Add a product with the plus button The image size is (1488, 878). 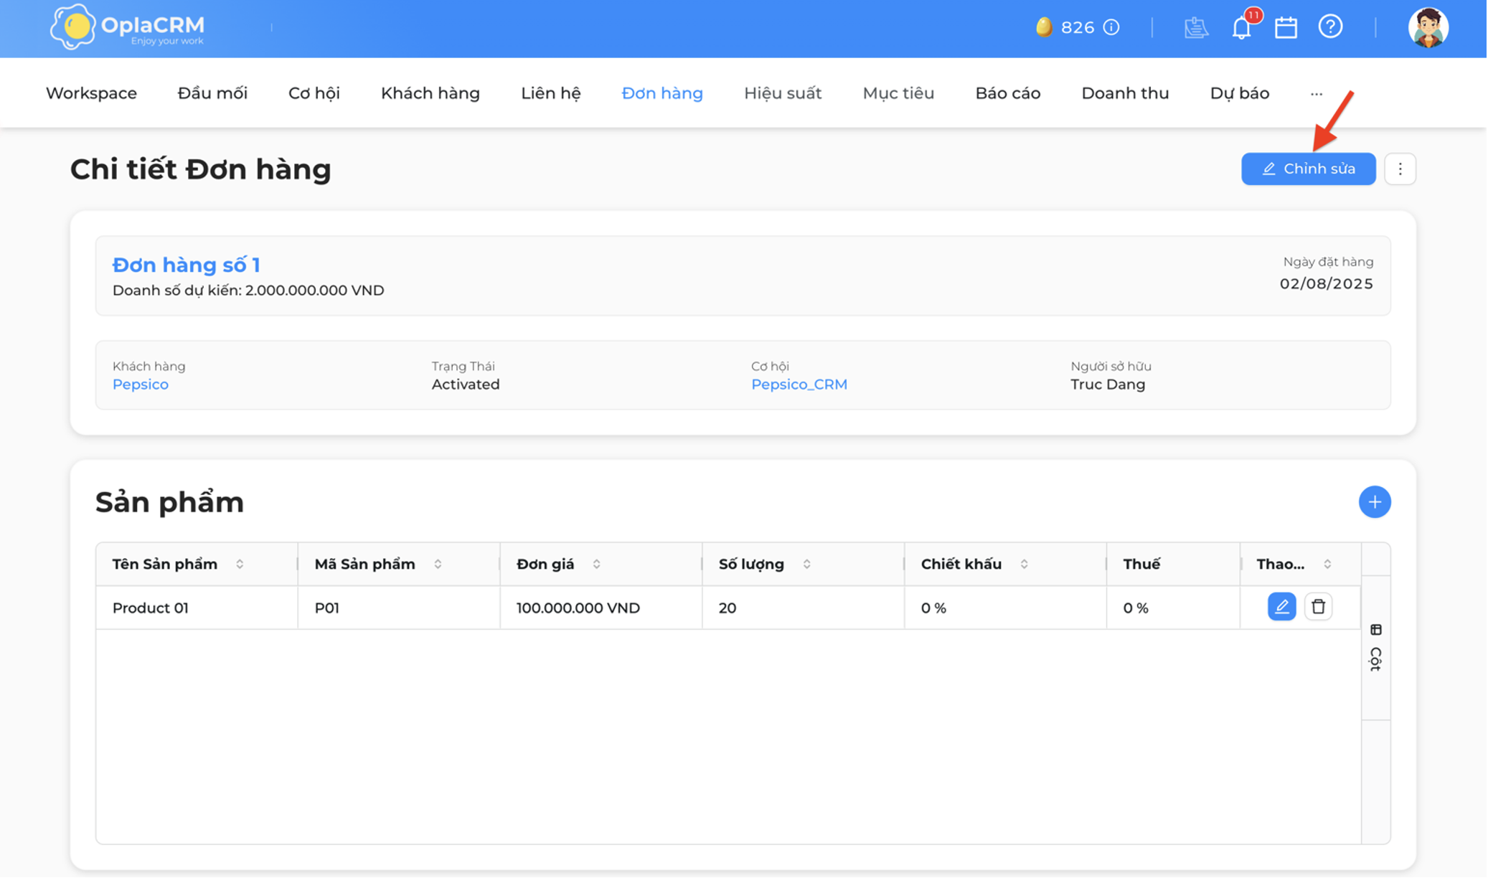pos(1375,502)
